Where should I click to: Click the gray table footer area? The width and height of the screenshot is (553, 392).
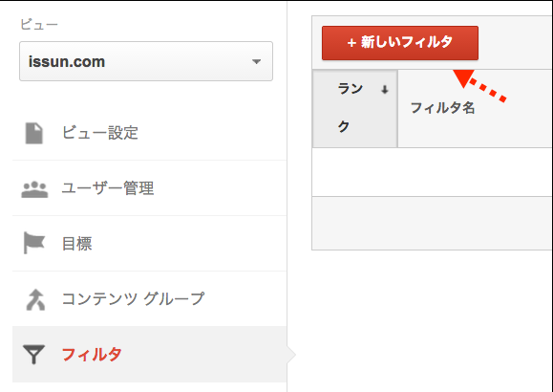click(x=433, y=223)
